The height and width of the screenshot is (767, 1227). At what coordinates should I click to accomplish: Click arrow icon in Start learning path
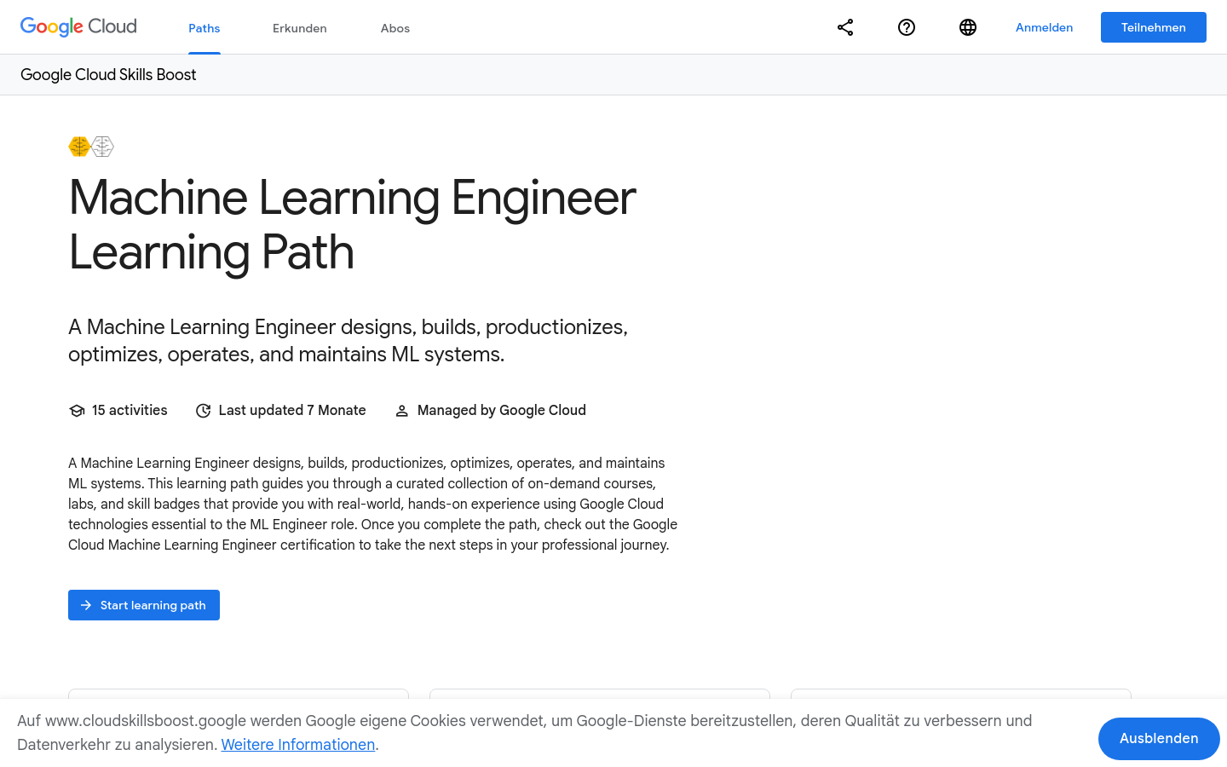pos(86,605)
